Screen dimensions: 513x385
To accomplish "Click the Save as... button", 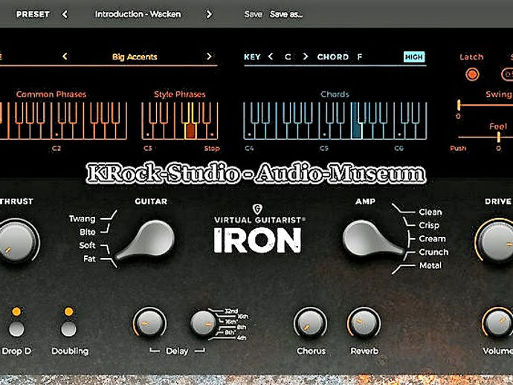I will (286, 14).
